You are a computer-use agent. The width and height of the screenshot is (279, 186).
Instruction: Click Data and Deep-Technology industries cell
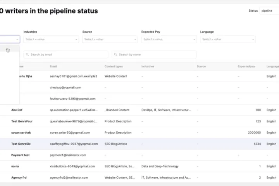[160, 166]
